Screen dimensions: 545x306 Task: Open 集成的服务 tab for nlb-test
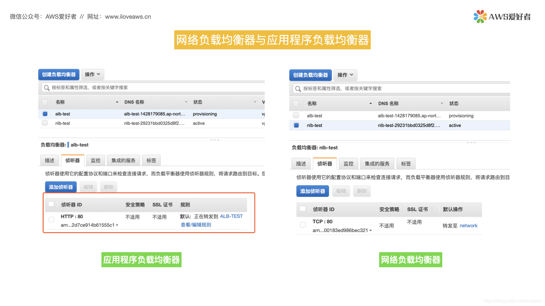click(x=377, y=164)
